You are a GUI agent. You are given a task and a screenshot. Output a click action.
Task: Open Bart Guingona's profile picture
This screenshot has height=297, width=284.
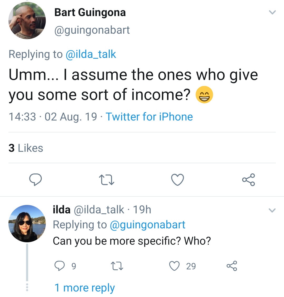point(27,21)
